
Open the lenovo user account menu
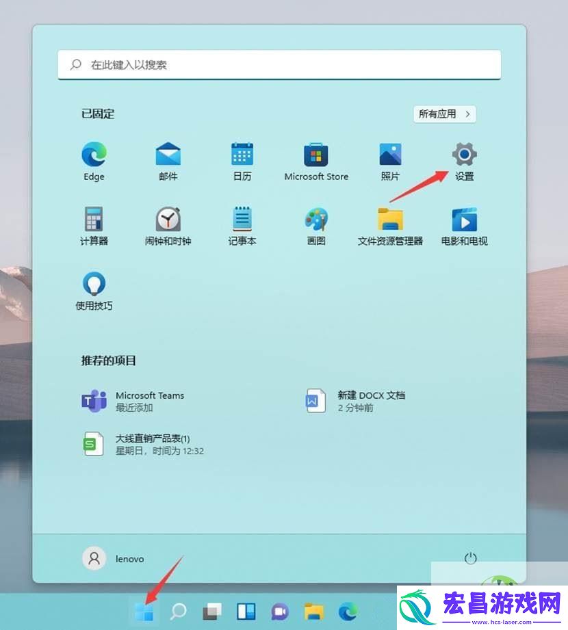coord(114,558)
